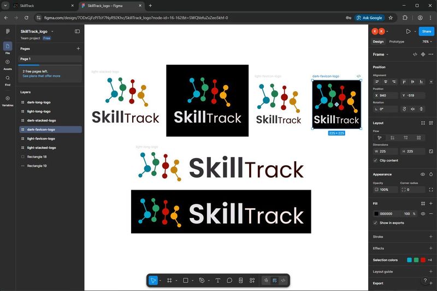Align vertical centers icon
This screenshot has width=437, height=291.
[x=413, y=82]
